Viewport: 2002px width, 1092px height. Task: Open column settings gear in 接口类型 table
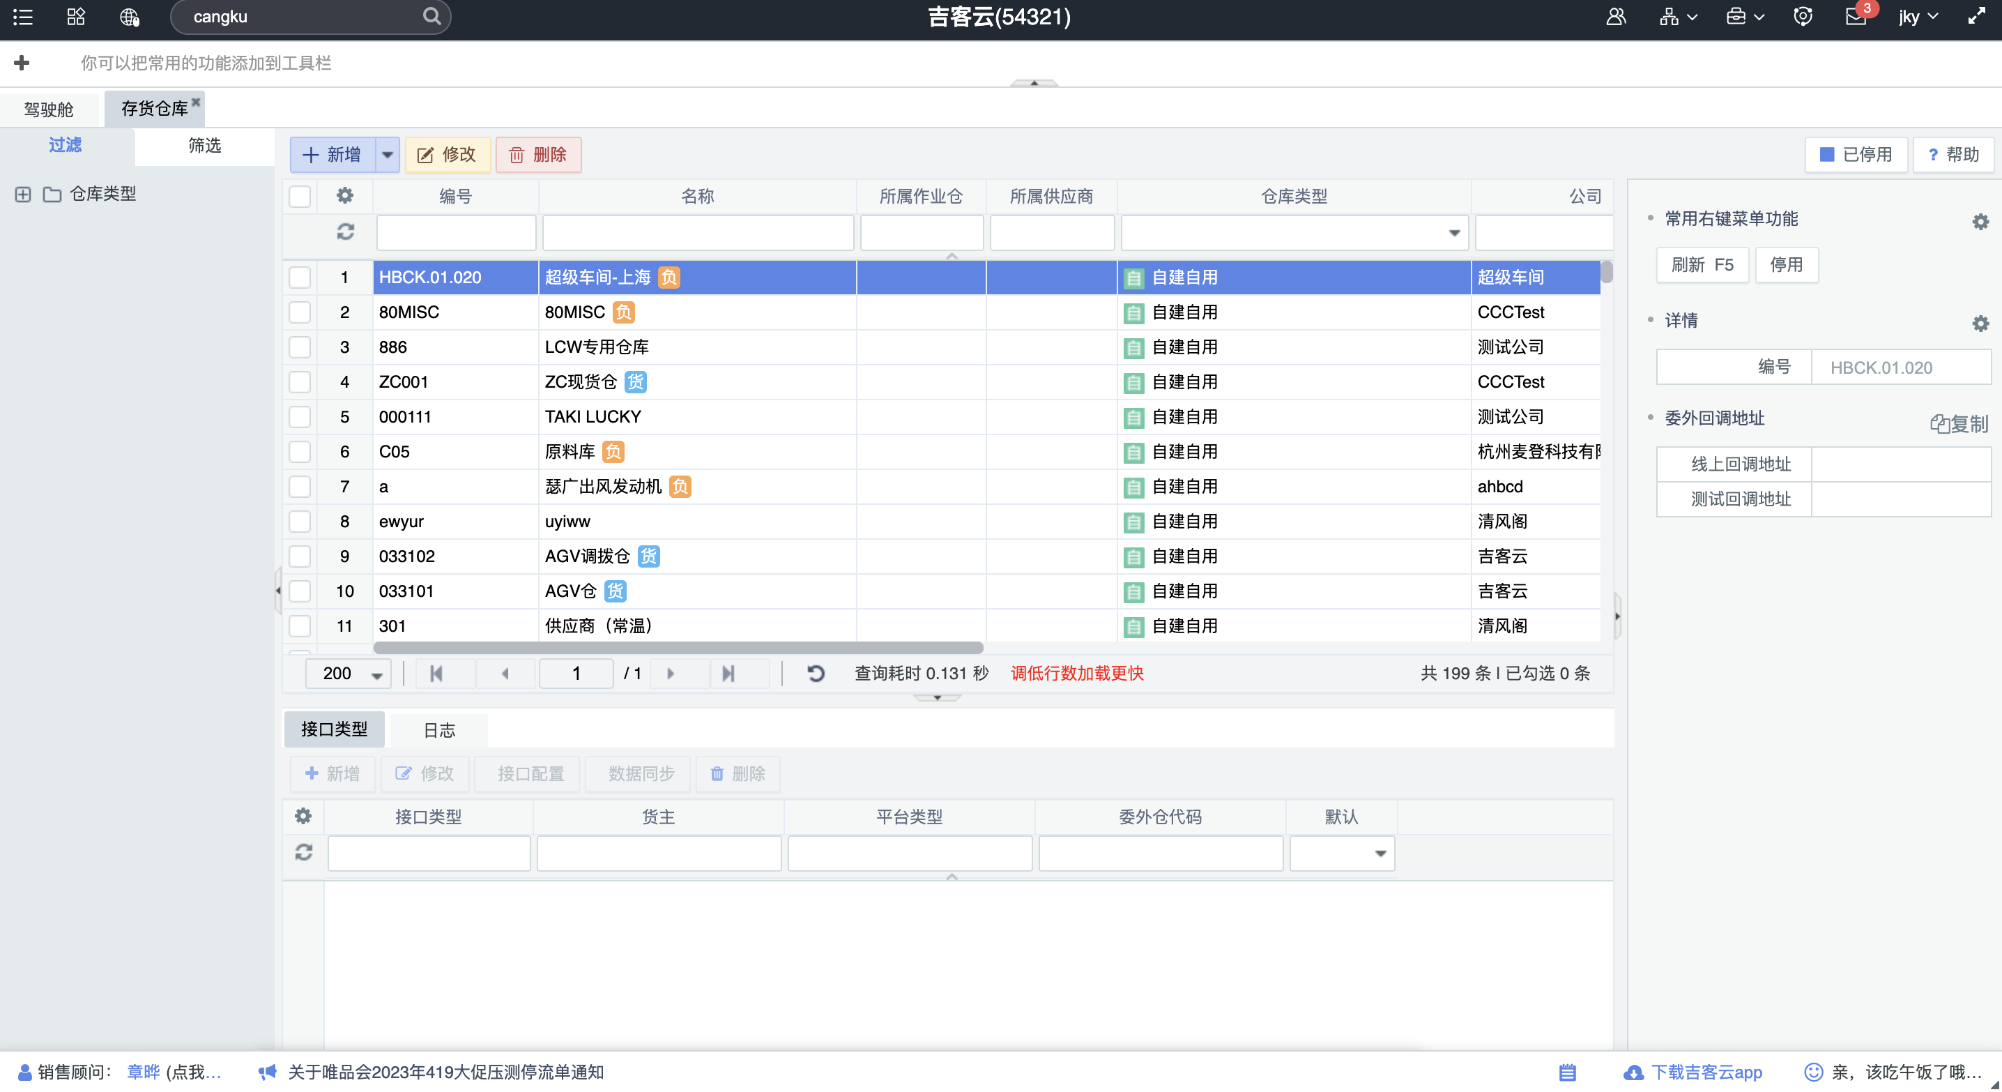click(303, 816)
